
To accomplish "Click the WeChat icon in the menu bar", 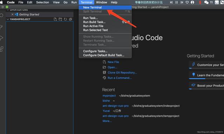I will click(206, 2).
